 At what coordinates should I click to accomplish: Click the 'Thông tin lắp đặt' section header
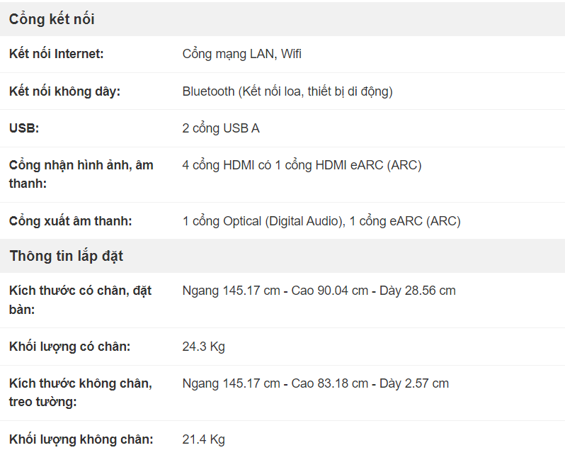67,257
